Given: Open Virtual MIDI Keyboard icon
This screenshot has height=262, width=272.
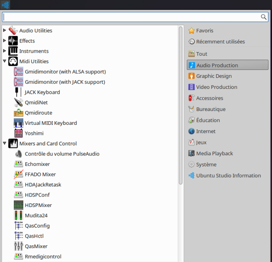Looking at the screenshot, I should [x=18, y=123].
